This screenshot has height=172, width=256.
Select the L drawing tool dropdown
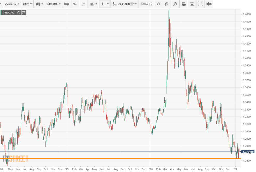105,4
